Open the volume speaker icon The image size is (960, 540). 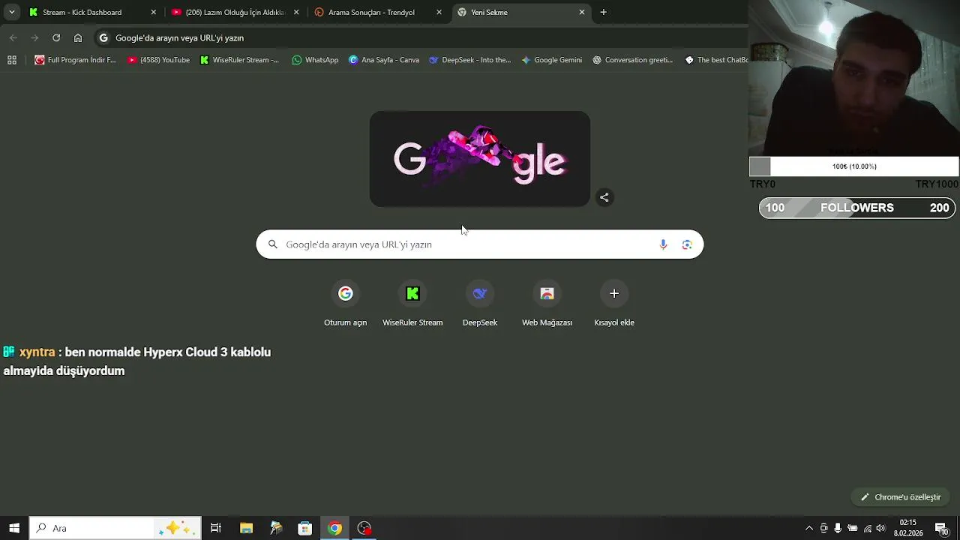point(881,529)
